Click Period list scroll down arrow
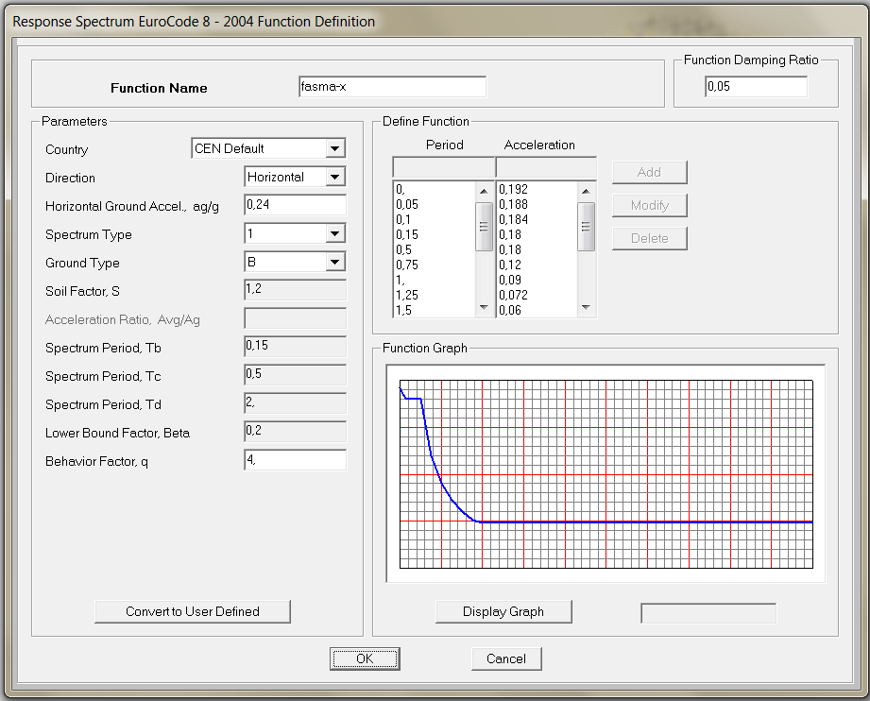The width and height of the screenshot is (870, 701). (x=484, y=307)
